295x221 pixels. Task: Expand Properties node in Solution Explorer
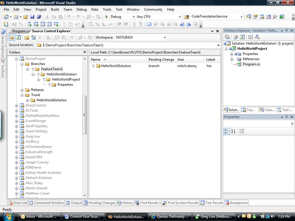(232, 54)
